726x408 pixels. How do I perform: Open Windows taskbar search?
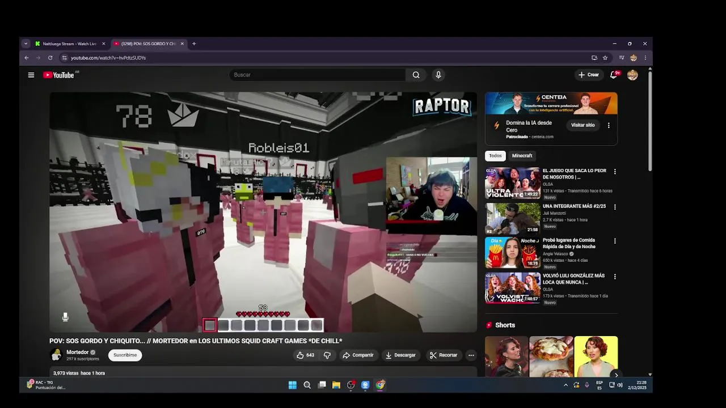tap(307, 385)
